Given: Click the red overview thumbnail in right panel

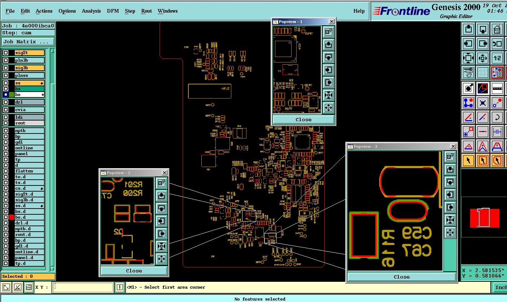Looking at the screenshot, I should pos(485,218).
